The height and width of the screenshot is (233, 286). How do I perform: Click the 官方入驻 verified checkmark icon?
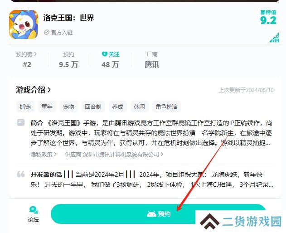click(x=47, y=32)
